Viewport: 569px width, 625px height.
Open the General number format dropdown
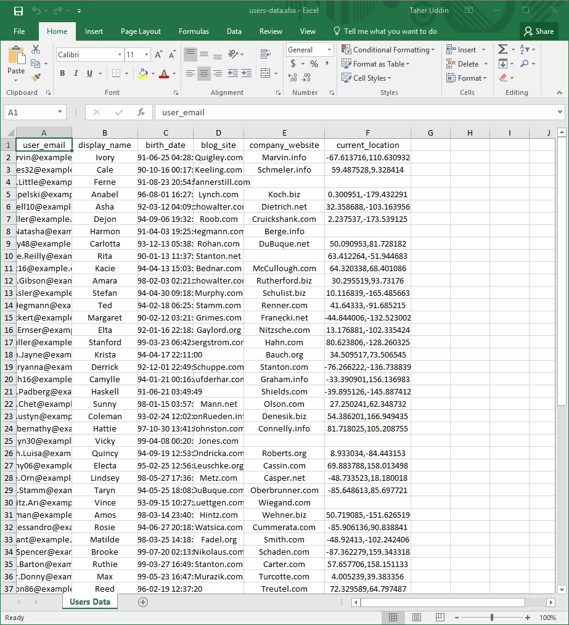point(329,50)
